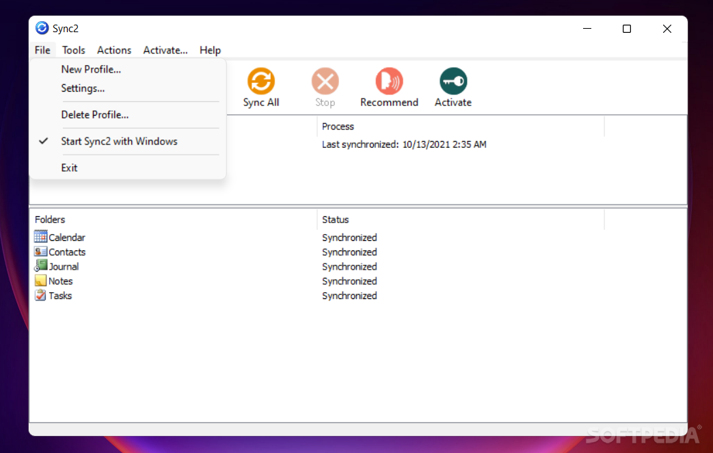Select the Calendar folder icon
This screenshot has width=713, height=453.
point(40,237)
